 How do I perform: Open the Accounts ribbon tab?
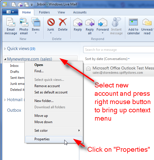80,12
